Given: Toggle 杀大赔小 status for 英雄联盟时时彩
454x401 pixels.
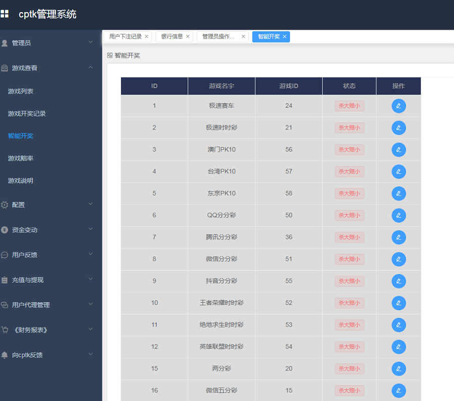Looking at the screenshot, I should coord(349,347).
